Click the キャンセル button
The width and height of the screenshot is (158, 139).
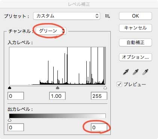[x=135, y=28]
